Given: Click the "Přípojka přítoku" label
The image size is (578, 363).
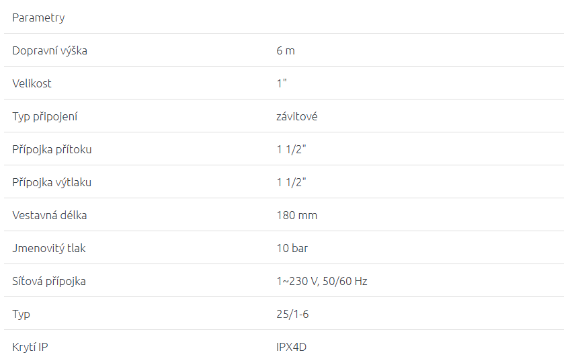Looking at the screenshot, I should click(52, 149).
